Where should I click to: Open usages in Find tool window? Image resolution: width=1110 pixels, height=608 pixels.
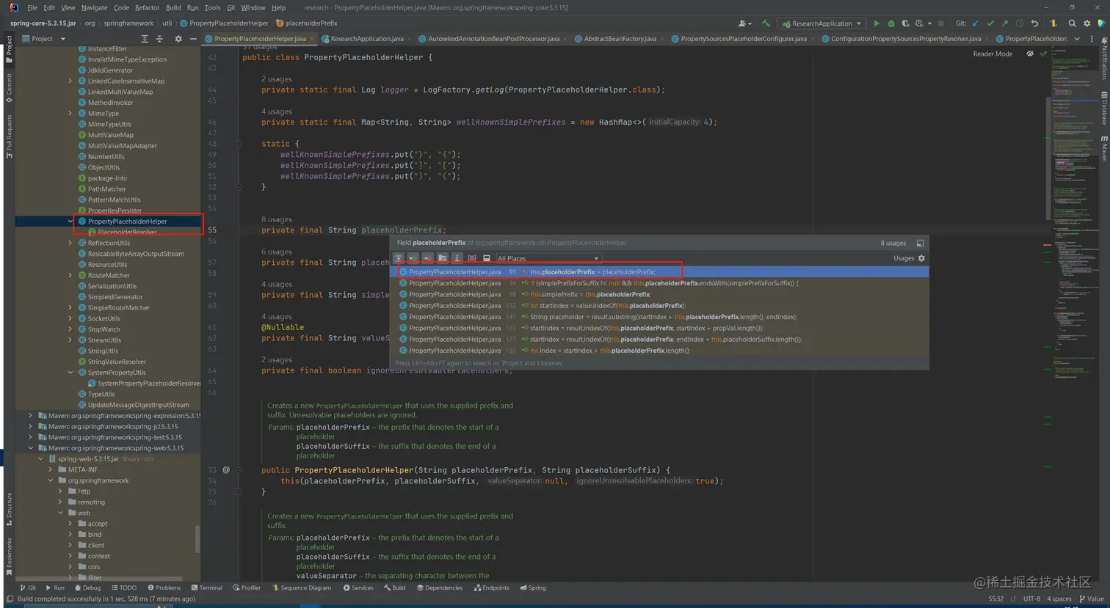pos(920,243)
